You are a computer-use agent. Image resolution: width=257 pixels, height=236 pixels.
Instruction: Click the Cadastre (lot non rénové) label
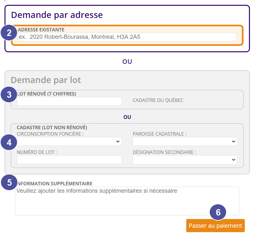point(52,127)
